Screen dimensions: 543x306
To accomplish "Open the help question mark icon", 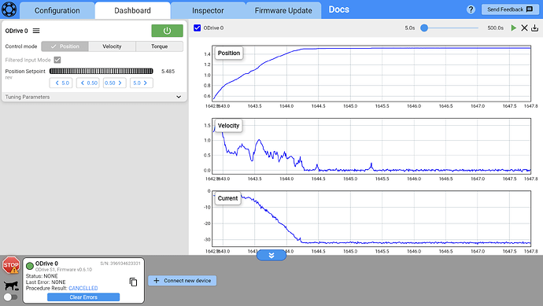I will point(471,9).
